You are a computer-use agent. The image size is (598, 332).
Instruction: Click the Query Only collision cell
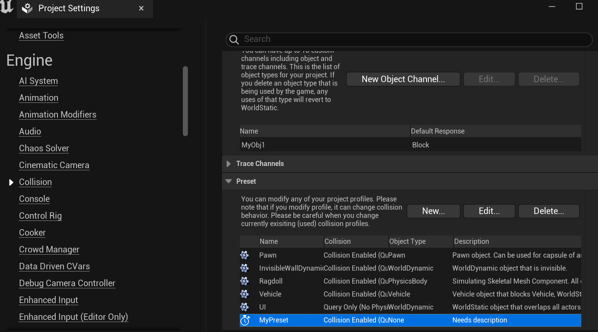tap(356, 307)
